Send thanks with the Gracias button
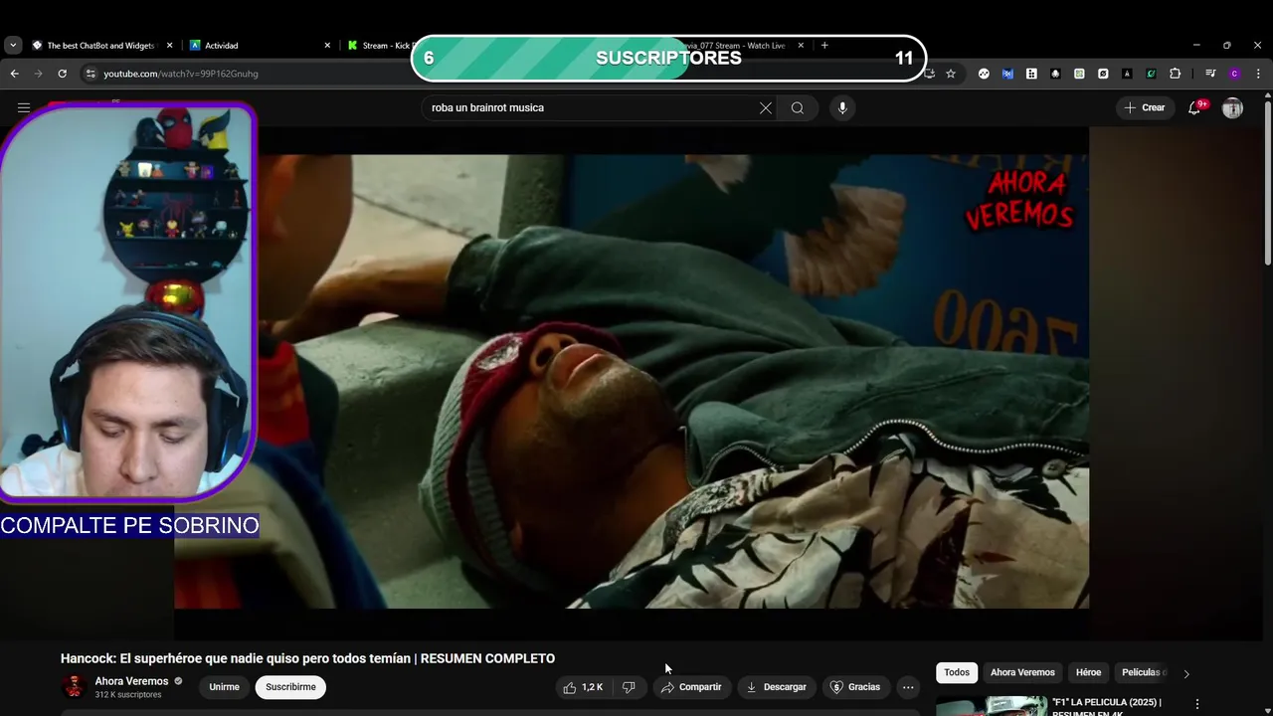The width and height of the screenshot is (1273, 716). [x=855, y=687]
